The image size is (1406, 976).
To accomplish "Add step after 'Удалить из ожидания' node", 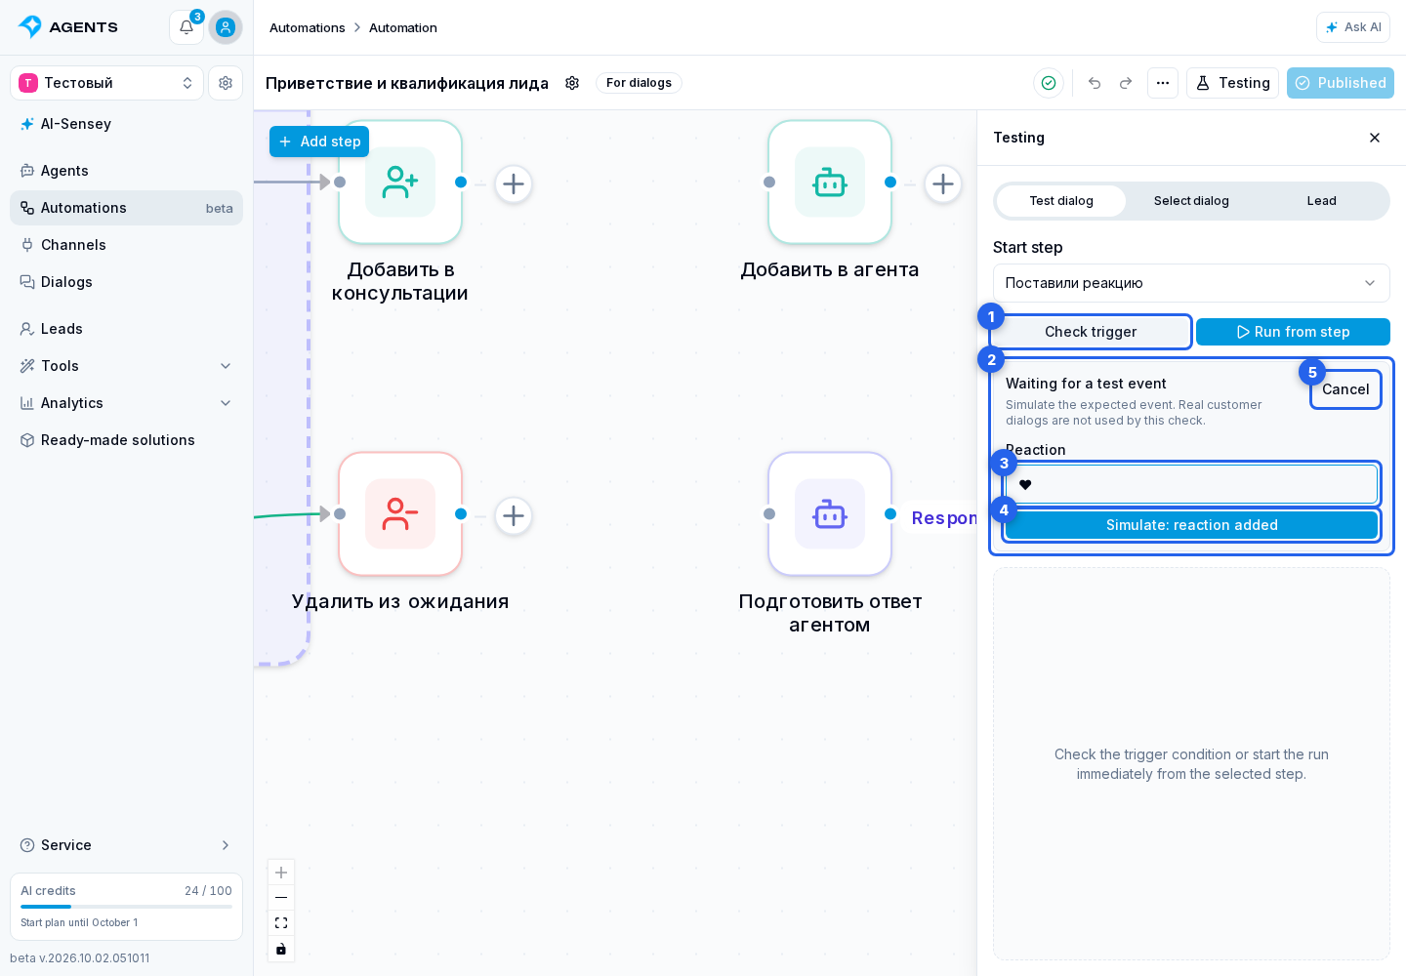I will (514, 515).
